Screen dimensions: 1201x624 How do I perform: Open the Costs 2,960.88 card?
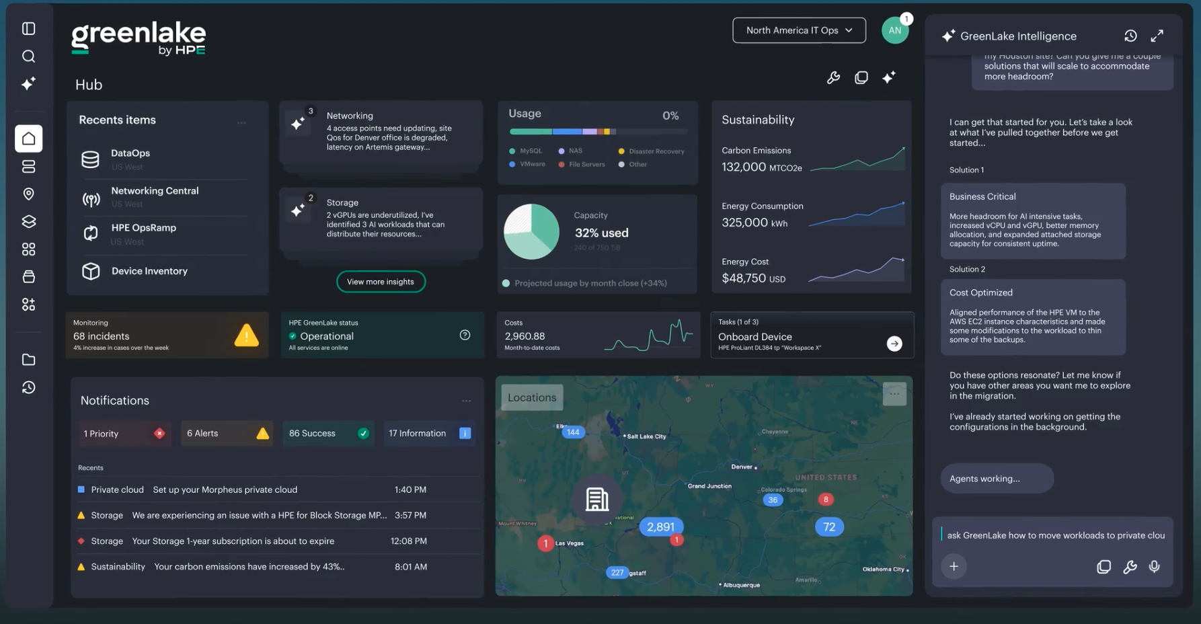click(598, 335)
